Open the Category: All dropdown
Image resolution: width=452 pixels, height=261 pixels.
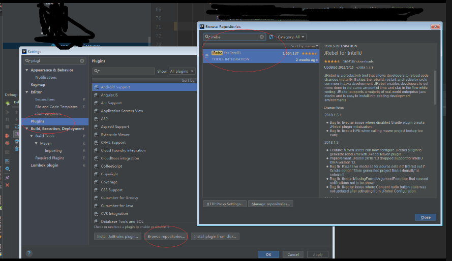(x=291, y=37)
